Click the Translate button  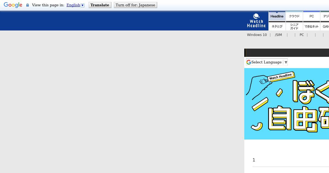pos(100,5)
